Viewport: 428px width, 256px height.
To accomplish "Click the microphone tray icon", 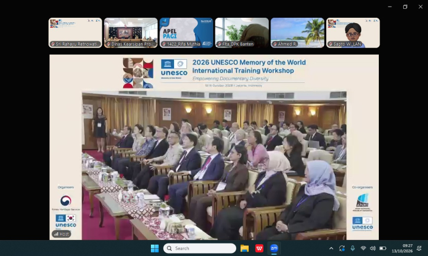I will 353,248.
